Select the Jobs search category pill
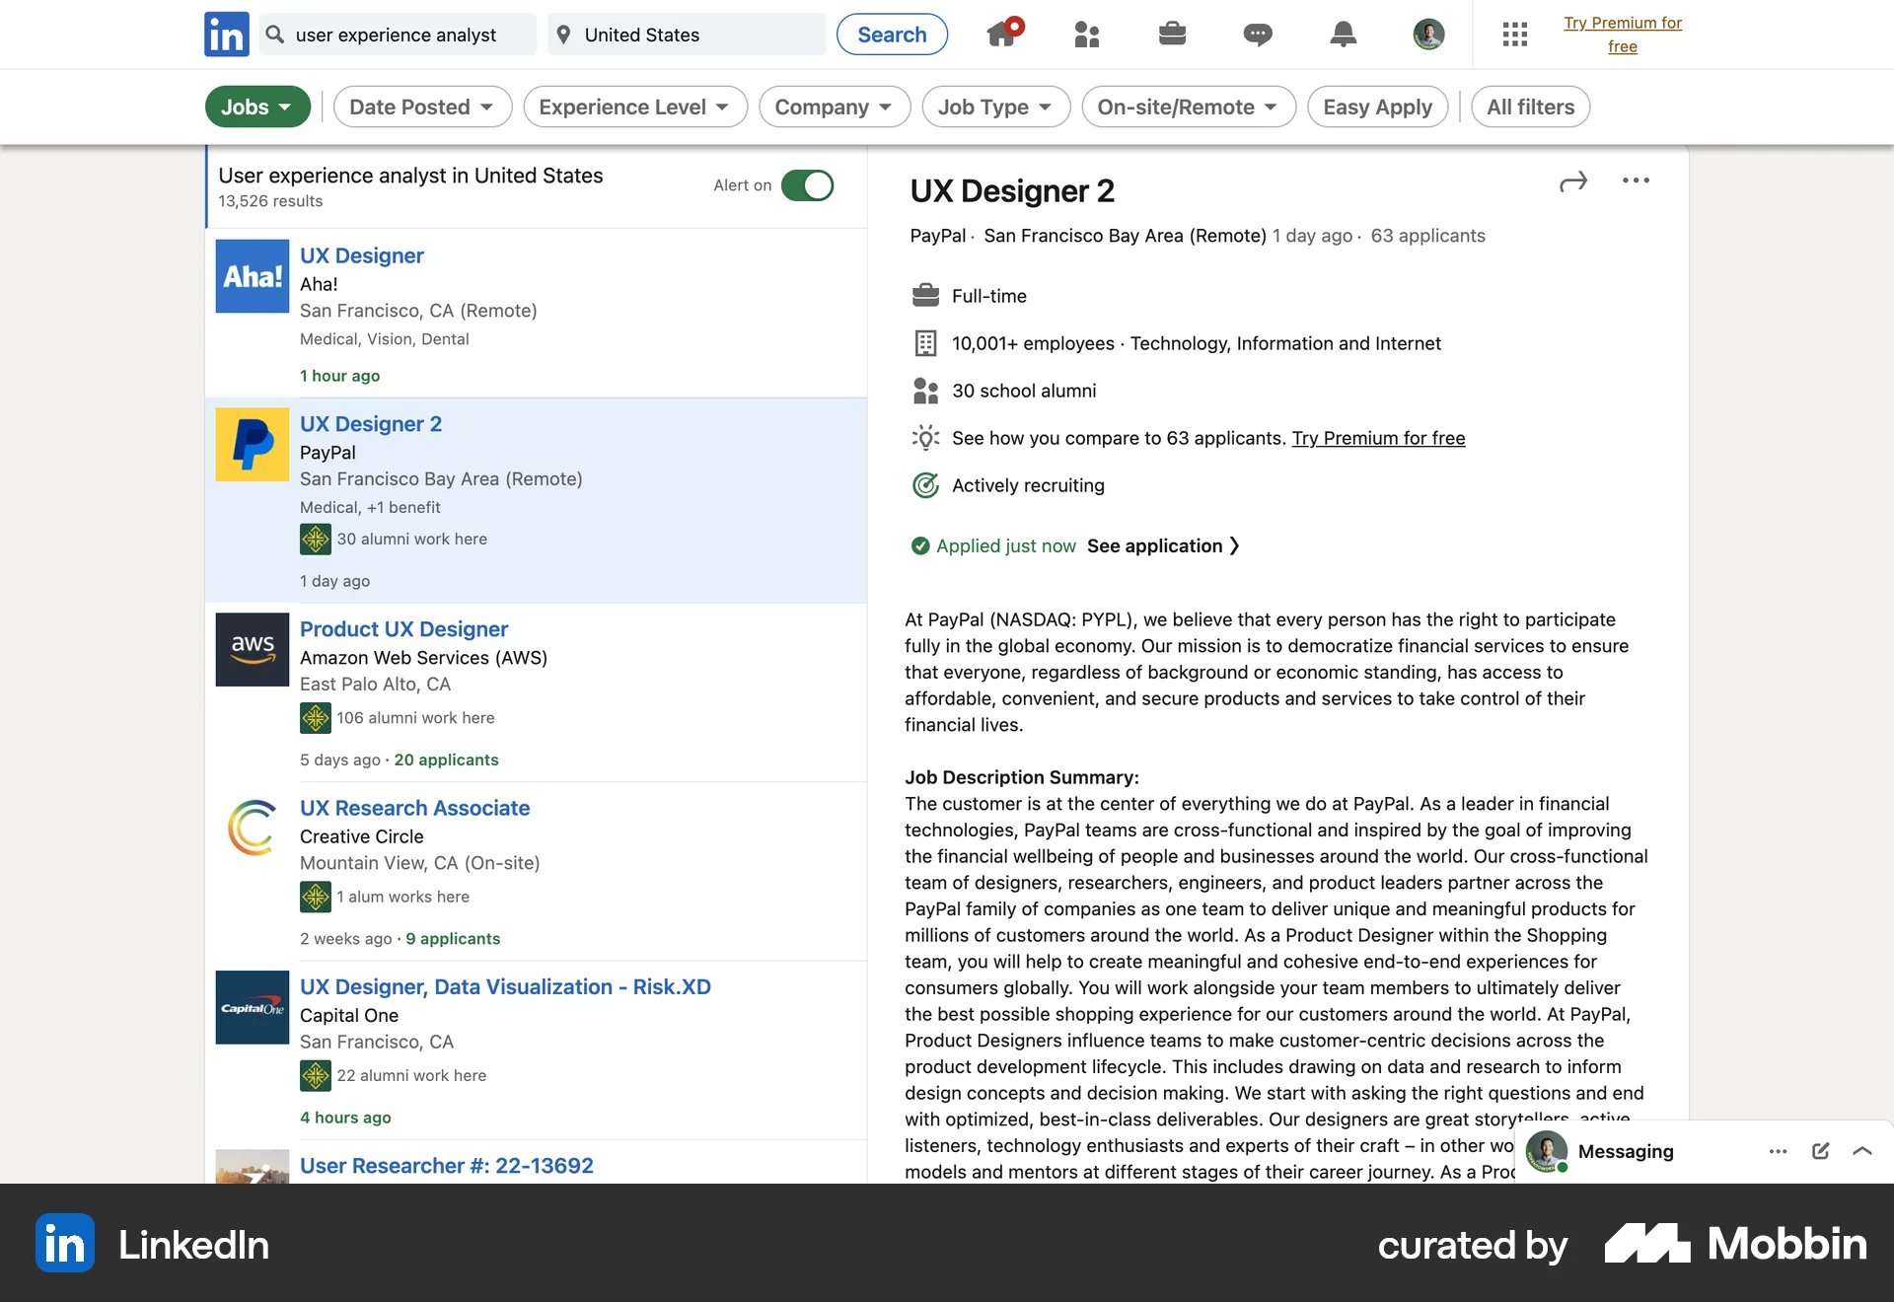The height and width of the screenshot is (1302, 1894). [x=256, y=107]
